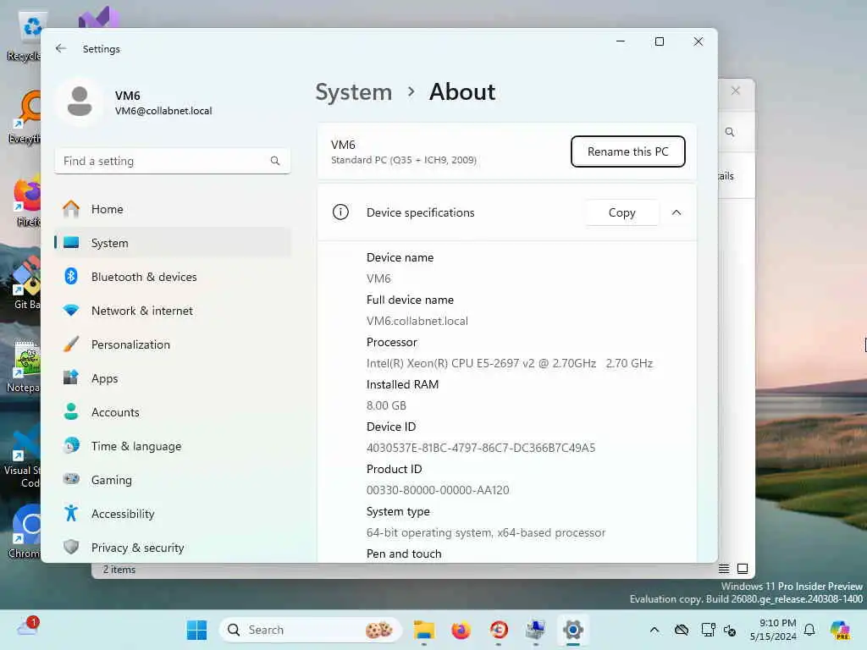The width and height of the screenshot is (867, 650).
Task: Maximize the Settings window
Action: (659, 41)
